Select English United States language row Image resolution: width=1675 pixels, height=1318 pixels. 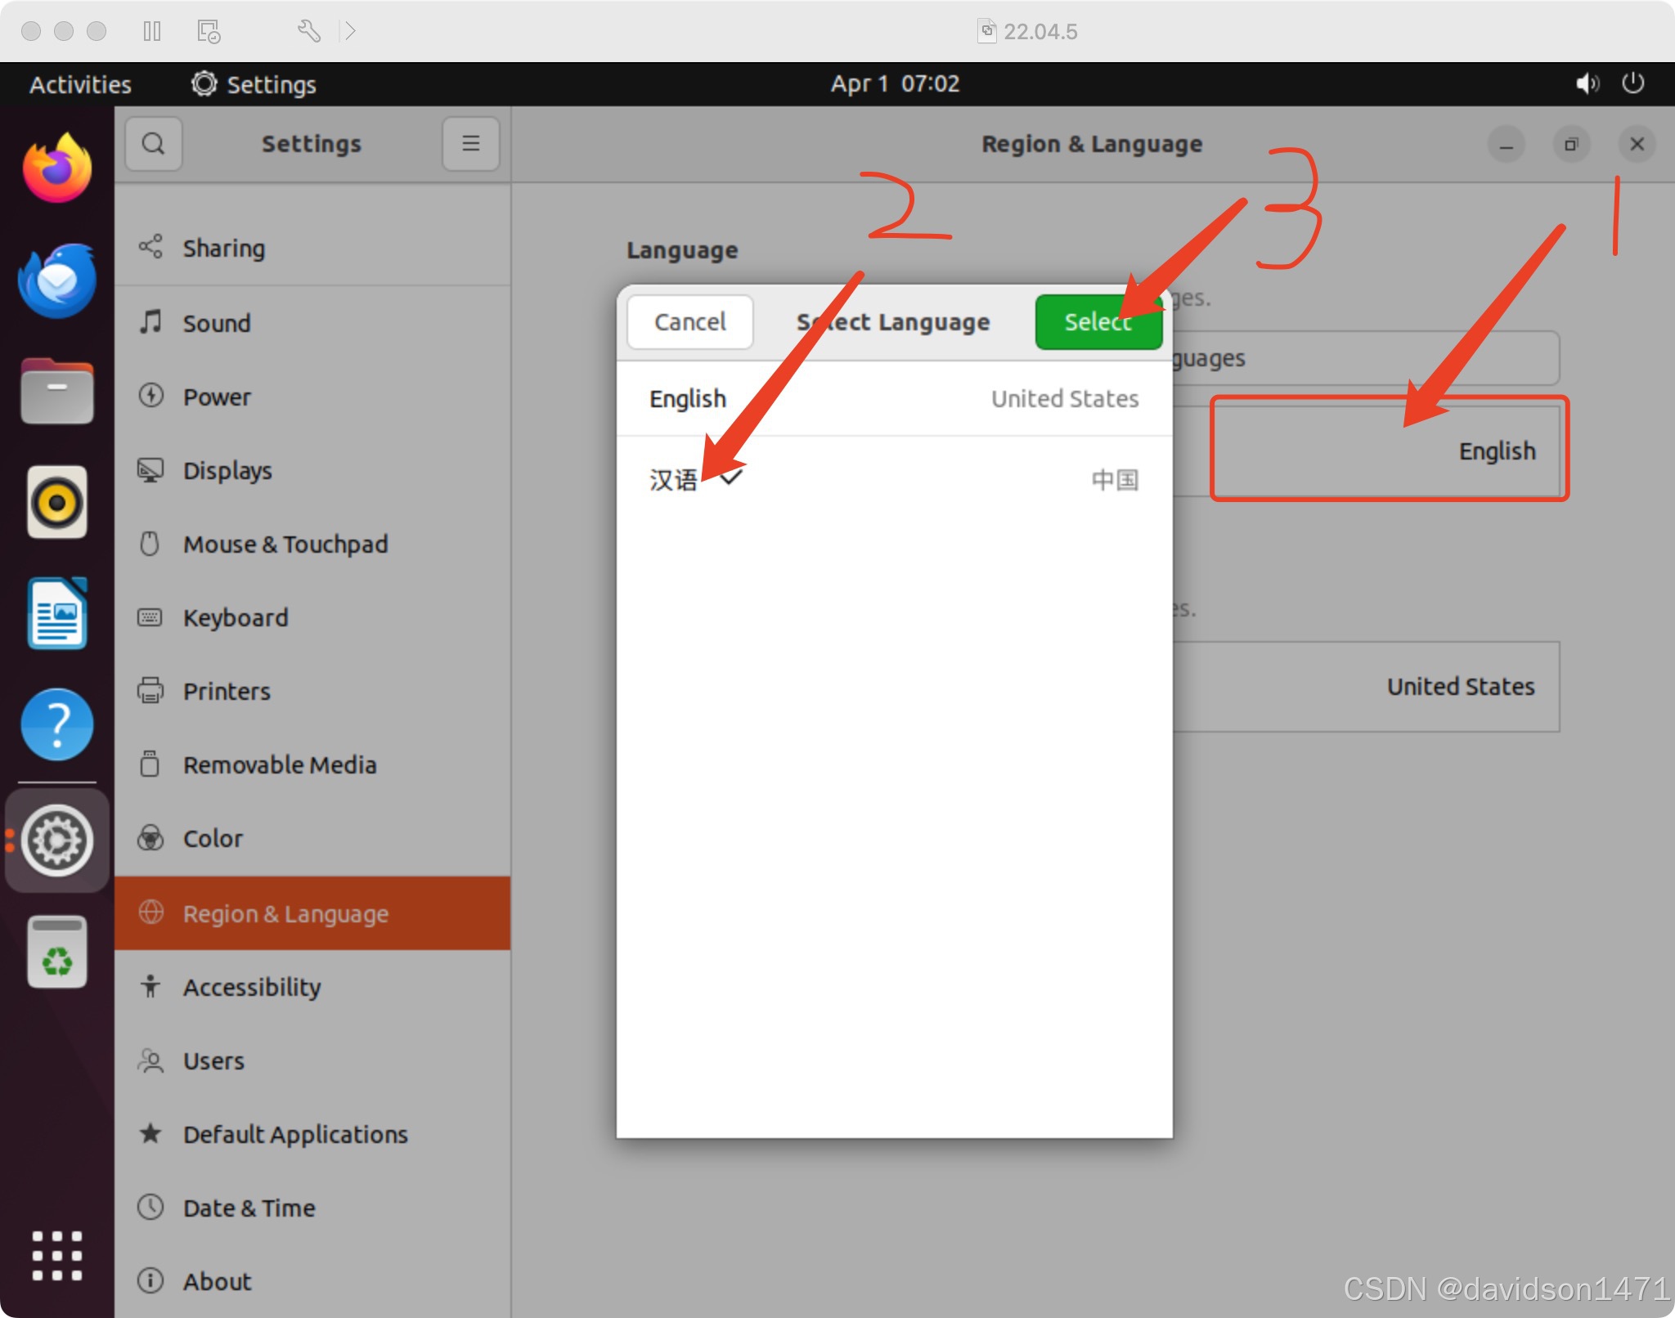(x=893, y=399)
